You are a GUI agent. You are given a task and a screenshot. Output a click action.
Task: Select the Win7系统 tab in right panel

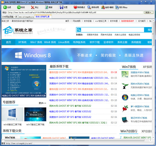click(x=129, y=67)
